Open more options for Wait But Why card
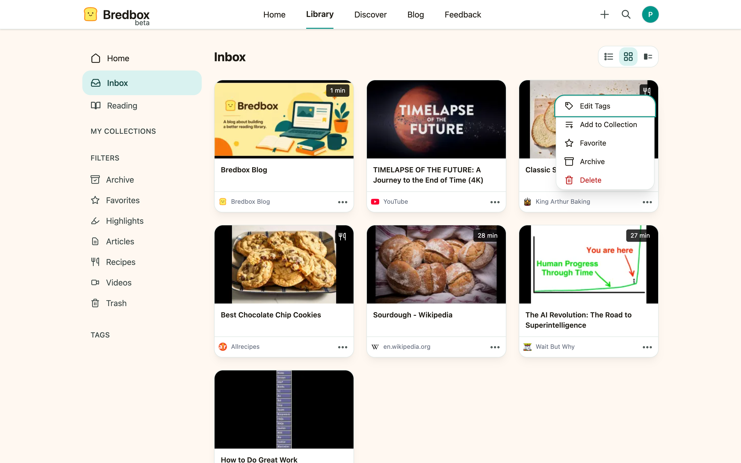The width and height of the screenshot is (741, 463). tap(647, 347)
